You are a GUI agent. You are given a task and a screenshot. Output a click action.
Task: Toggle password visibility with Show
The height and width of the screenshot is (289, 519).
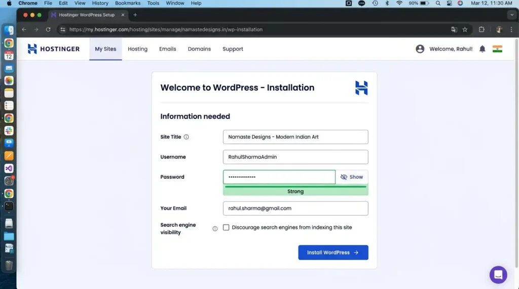click(352, 177)
